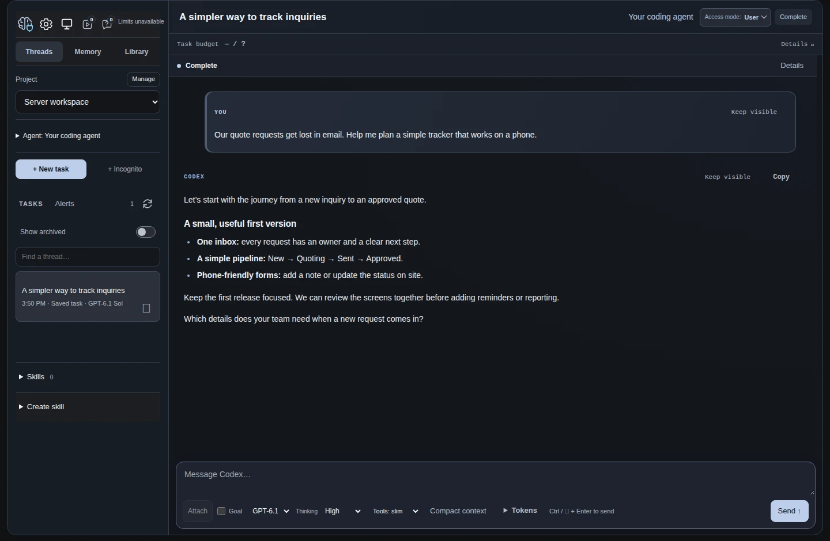Open the Alerts tab beside Tasks
This screenshot has height=541, width=830.
click(x=65, y=204)
